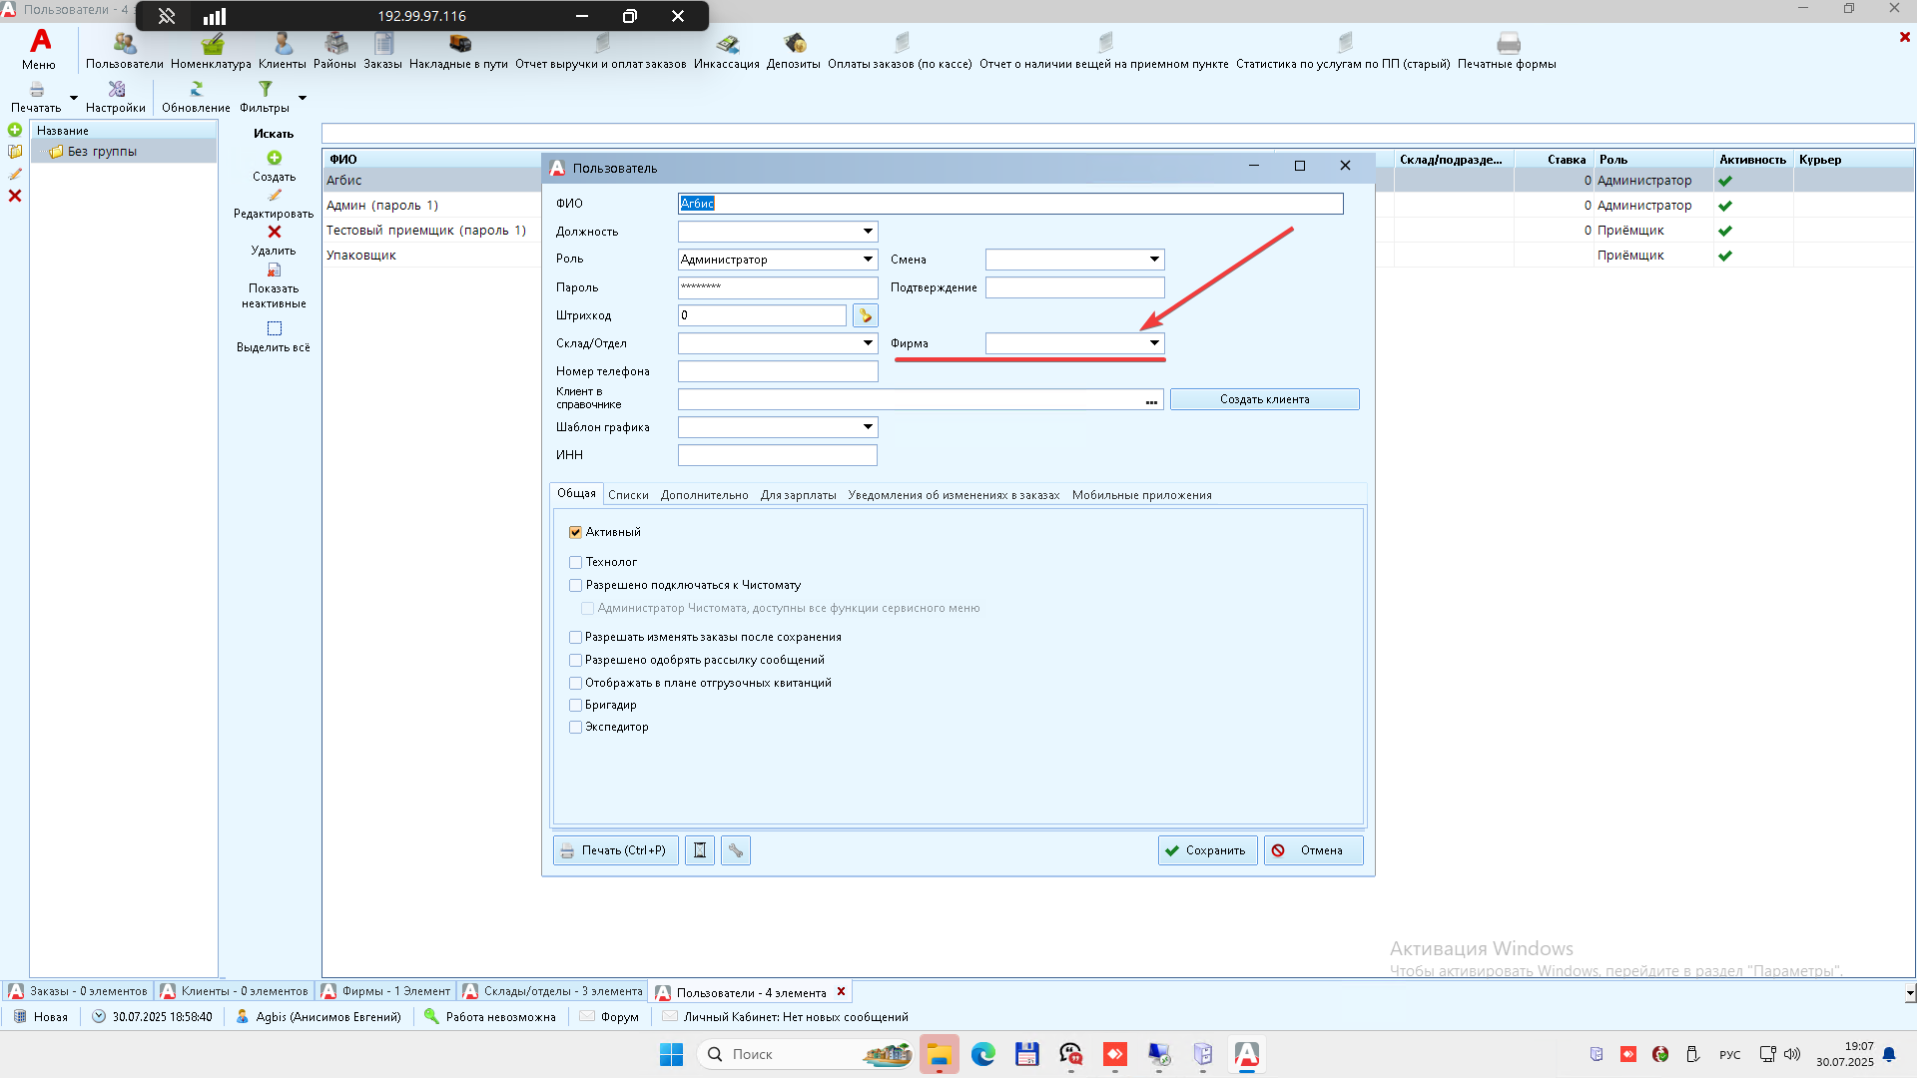1917x1078 pixels.
Task: Click the Сохранить button
Action: click(x=1207, y=850)
